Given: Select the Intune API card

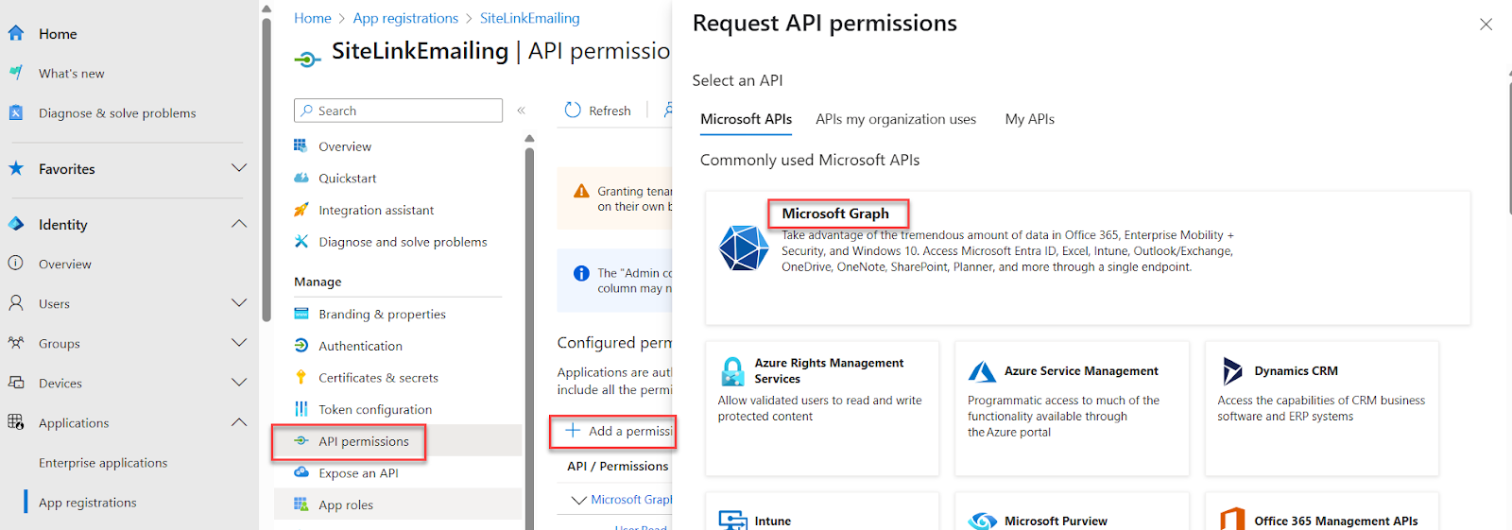Looking at the screenshot, I should coord(822,511).
